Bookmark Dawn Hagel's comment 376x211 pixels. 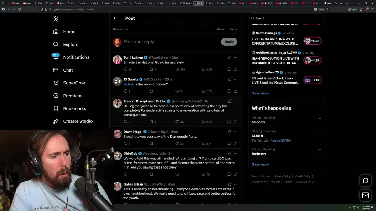(229, 144)
